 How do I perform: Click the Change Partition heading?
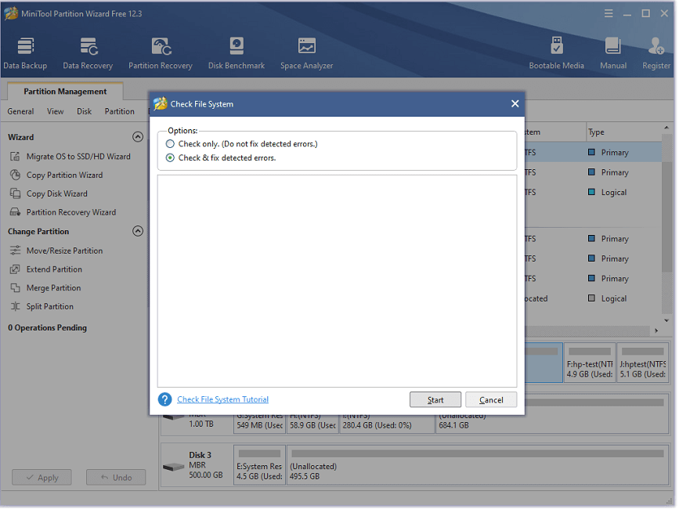click(x=38, y=232)
